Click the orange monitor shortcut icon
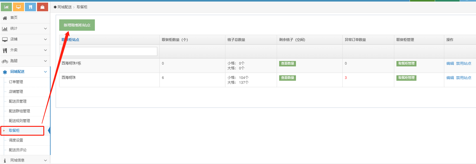The image size is (476, 164). click(19, 7)
